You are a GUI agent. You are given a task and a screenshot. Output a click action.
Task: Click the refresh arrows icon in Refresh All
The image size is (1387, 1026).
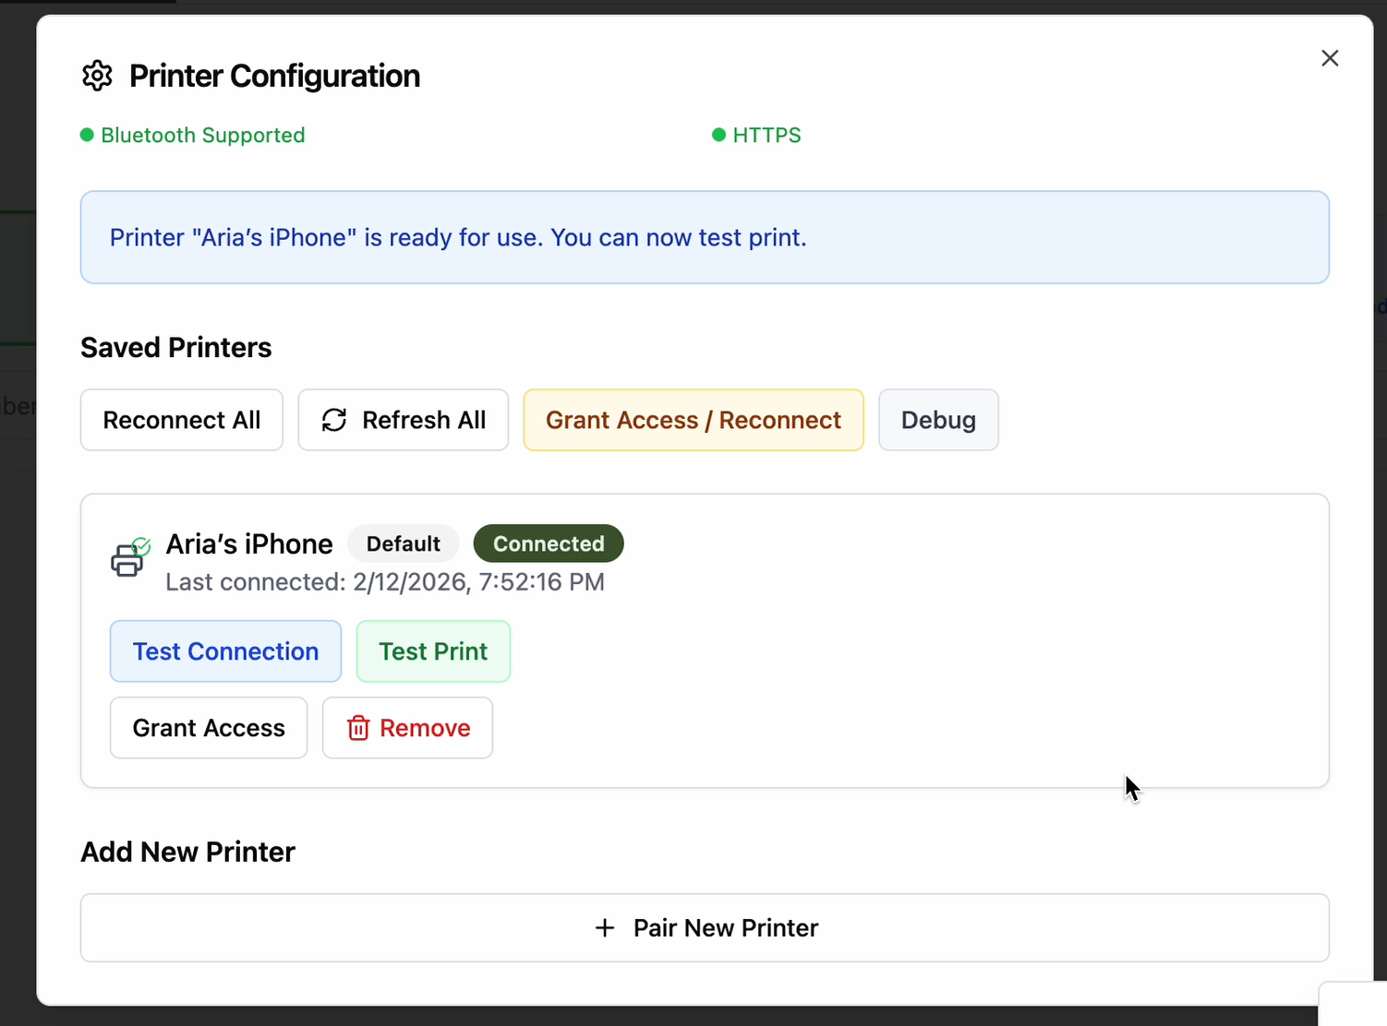pos(333,420)
